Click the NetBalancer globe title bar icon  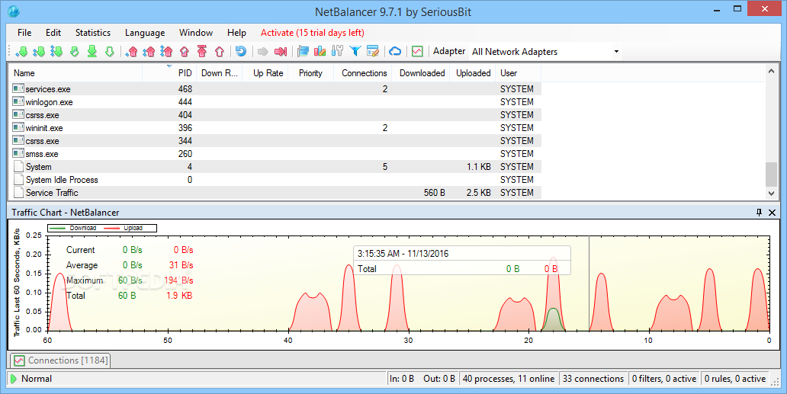tap(14, 11)
